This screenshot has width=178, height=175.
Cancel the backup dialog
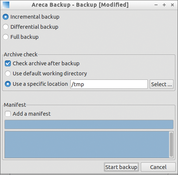tap(158, 167)
